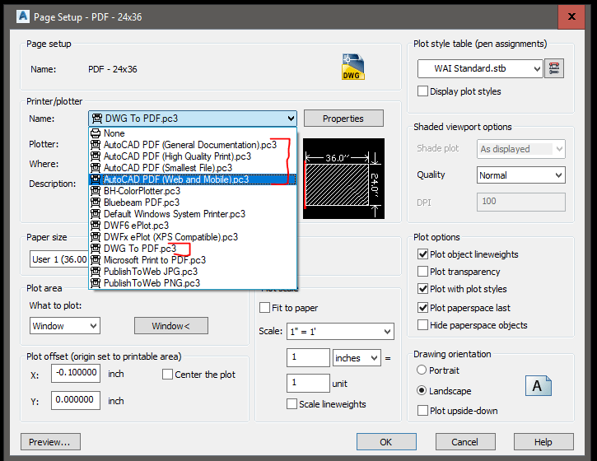597x461 pixels.
Task: Click the scale unit value field
Action: click(308, 383)
